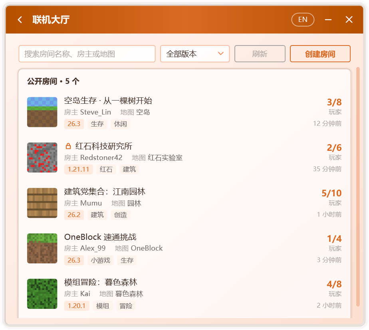369x330 pixels.
Task: Click map name 园林
Action: [x=134, y=203]
